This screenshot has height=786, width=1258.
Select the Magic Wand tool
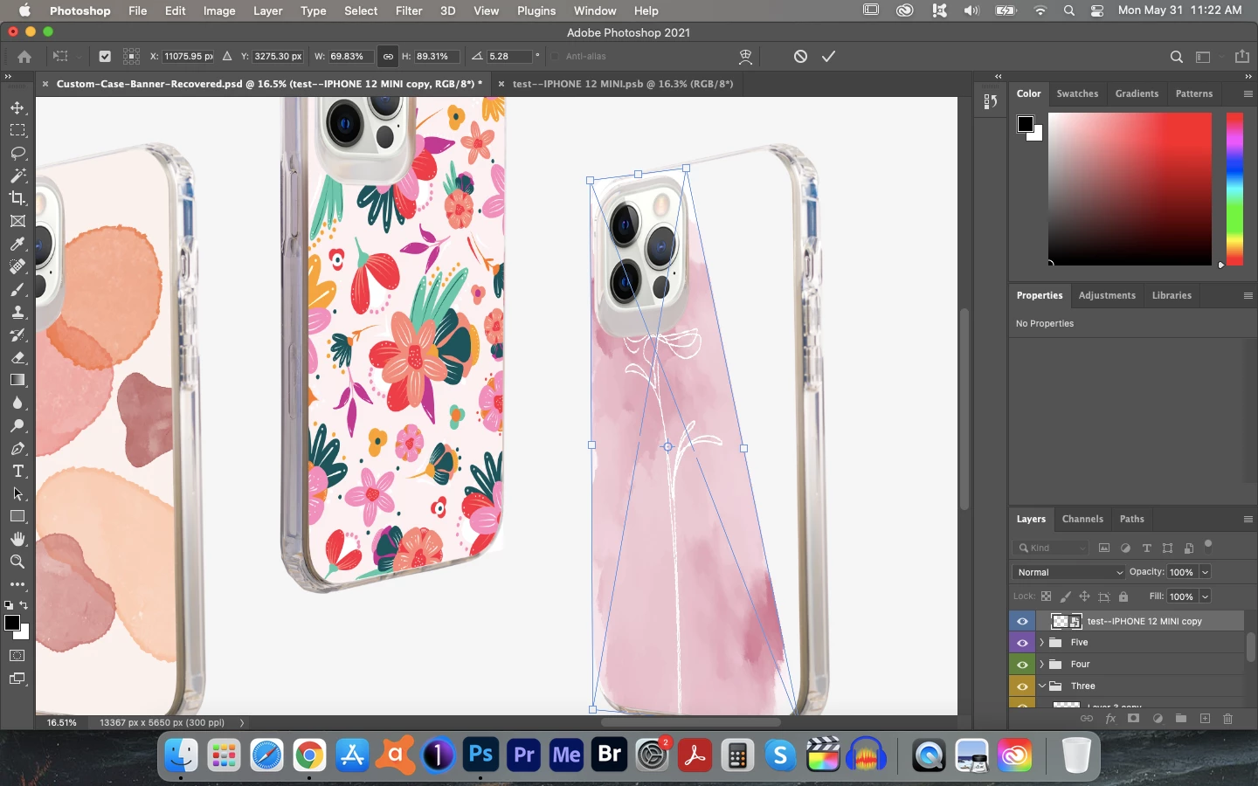(x=17, y=176)
